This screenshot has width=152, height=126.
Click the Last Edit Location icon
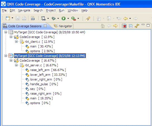119,18
